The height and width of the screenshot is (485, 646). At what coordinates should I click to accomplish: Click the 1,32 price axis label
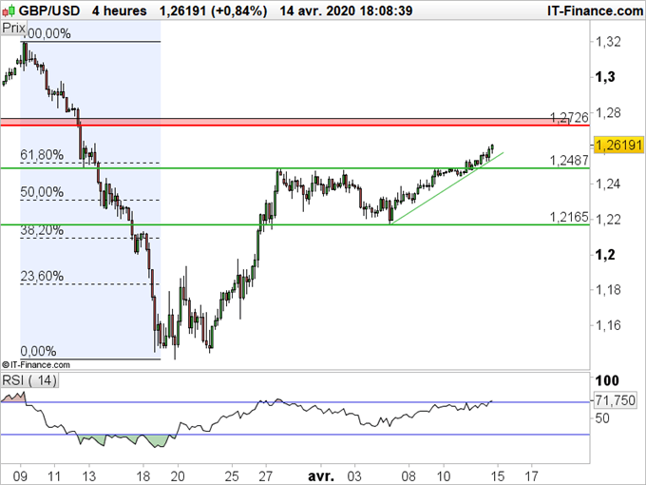click(608, 42)
